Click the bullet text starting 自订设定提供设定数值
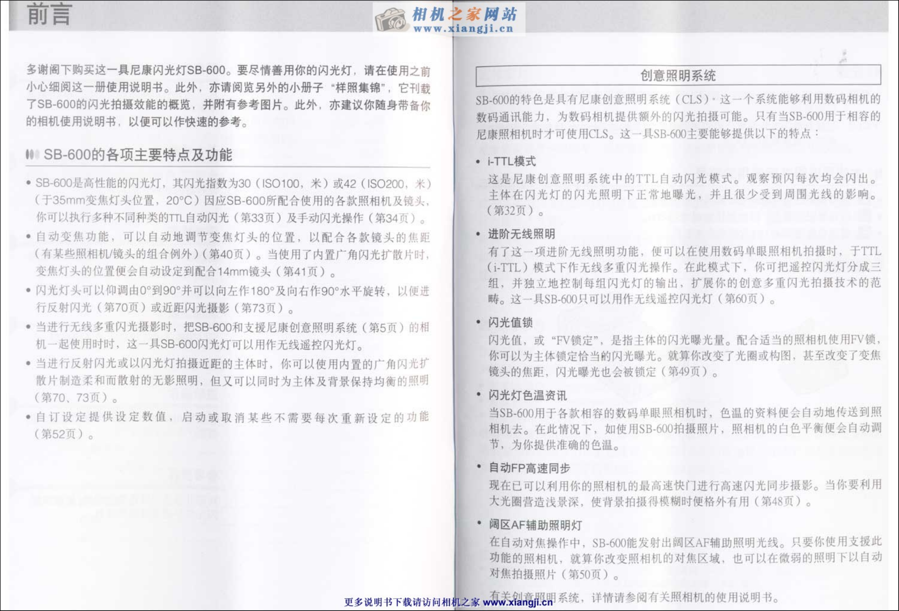The height and width of the screenshot is (611, 899). point(232,425)
